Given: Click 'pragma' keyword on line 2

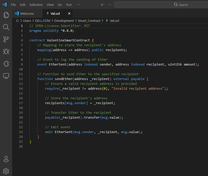Looking at the screenshot, I should tap(35, 31).
